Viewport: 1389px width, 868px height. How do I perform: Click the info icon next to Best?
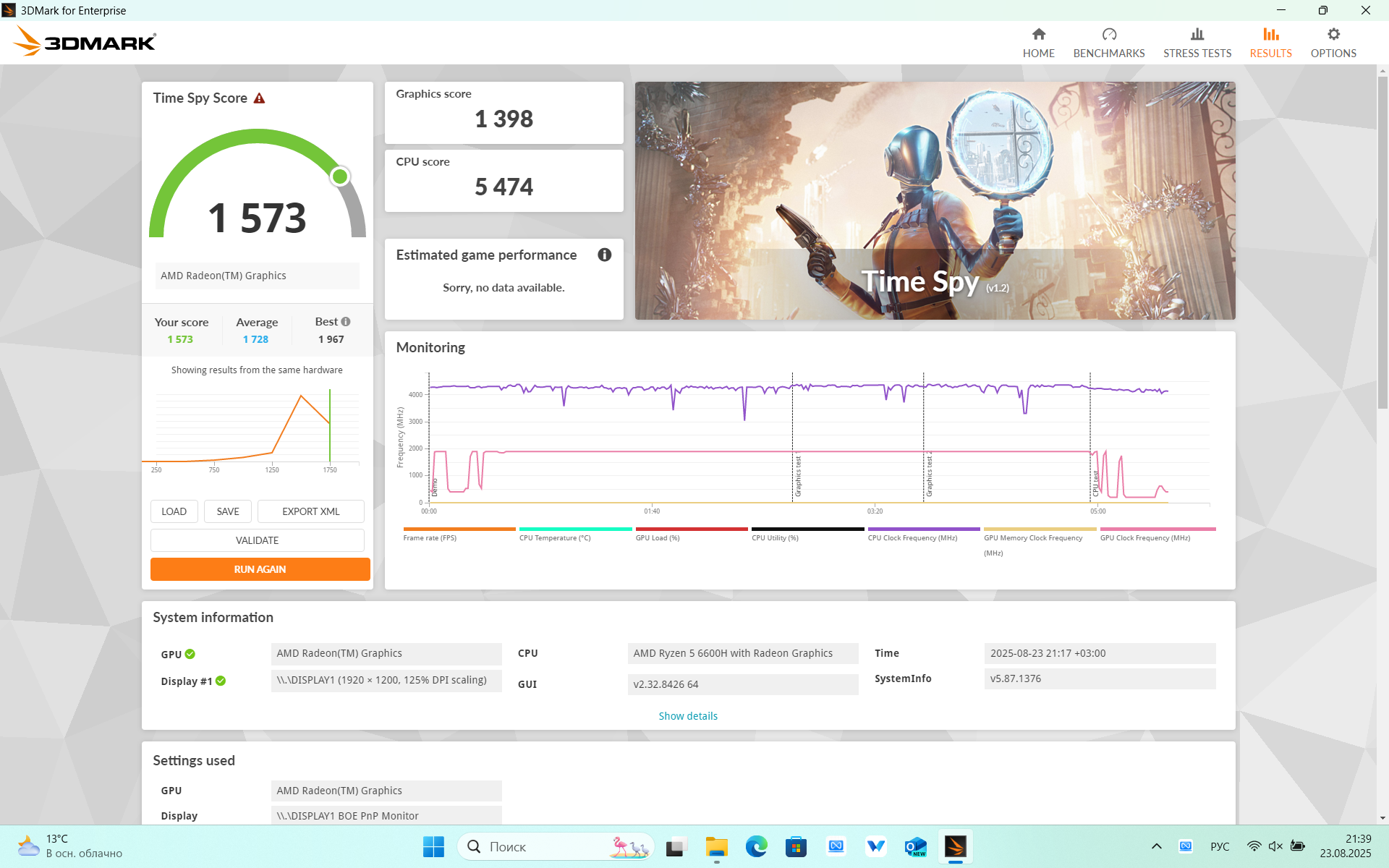click(346, 322)
